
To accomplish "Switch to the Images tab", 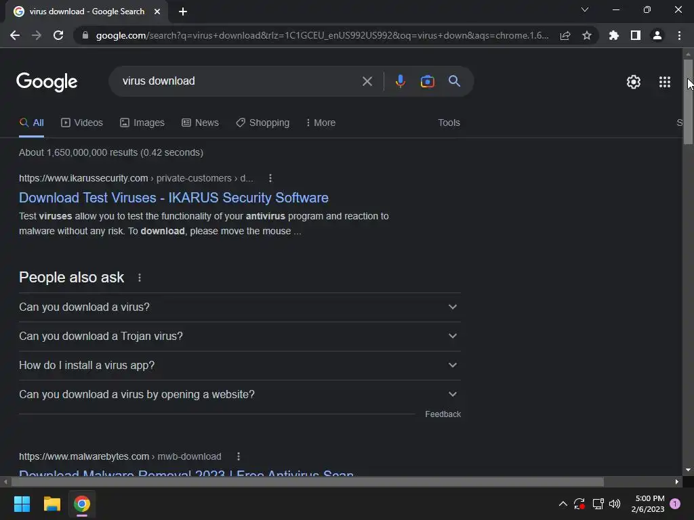I will pyautogui.click(x=142, y=123).
